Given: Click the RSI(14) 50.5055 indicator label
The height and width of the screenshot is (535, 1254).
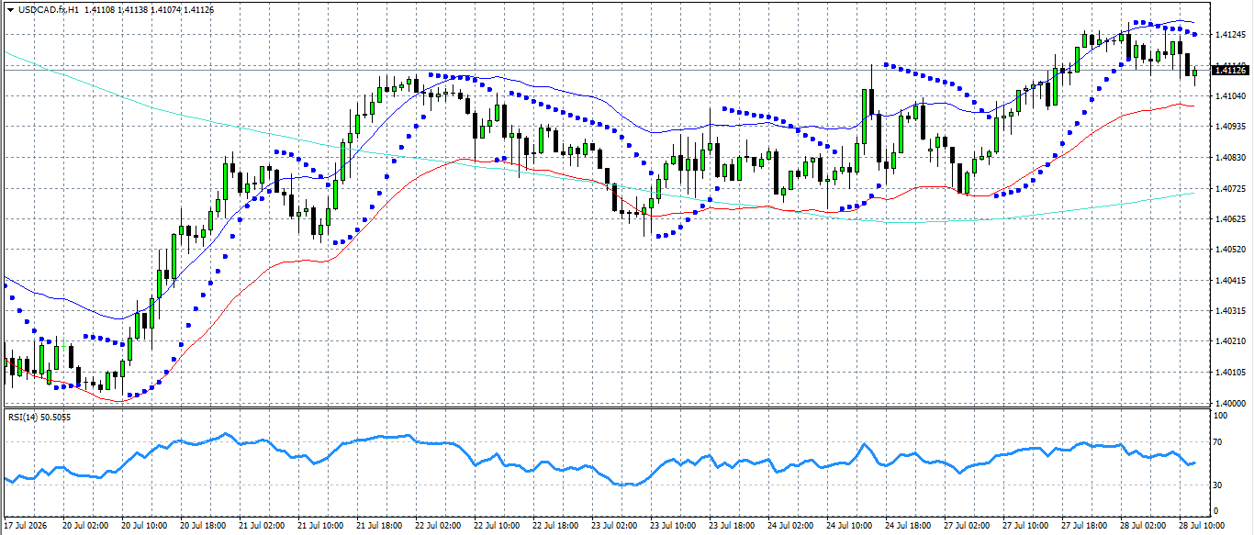Looking at the screenshot, I should (x=39, y=418).
